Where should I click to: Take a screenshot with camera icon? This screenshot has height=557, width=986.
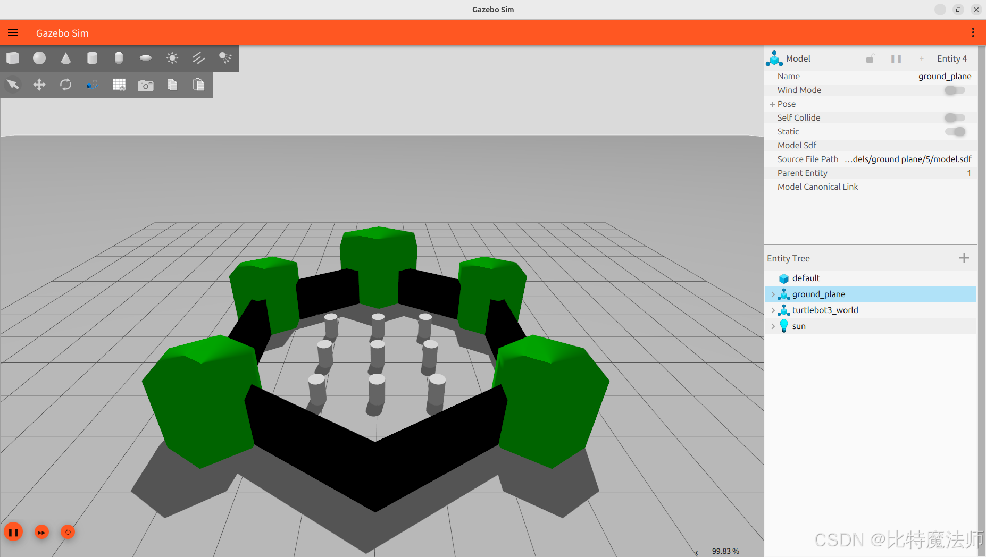146,85
